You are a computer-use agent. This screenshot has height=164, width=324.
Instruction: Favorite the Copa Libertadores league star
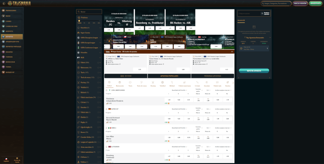107,90
